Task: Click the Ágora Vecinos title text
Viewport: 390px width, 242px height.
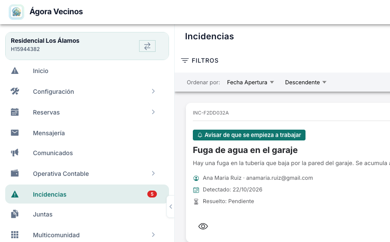Action: point(56,12)
